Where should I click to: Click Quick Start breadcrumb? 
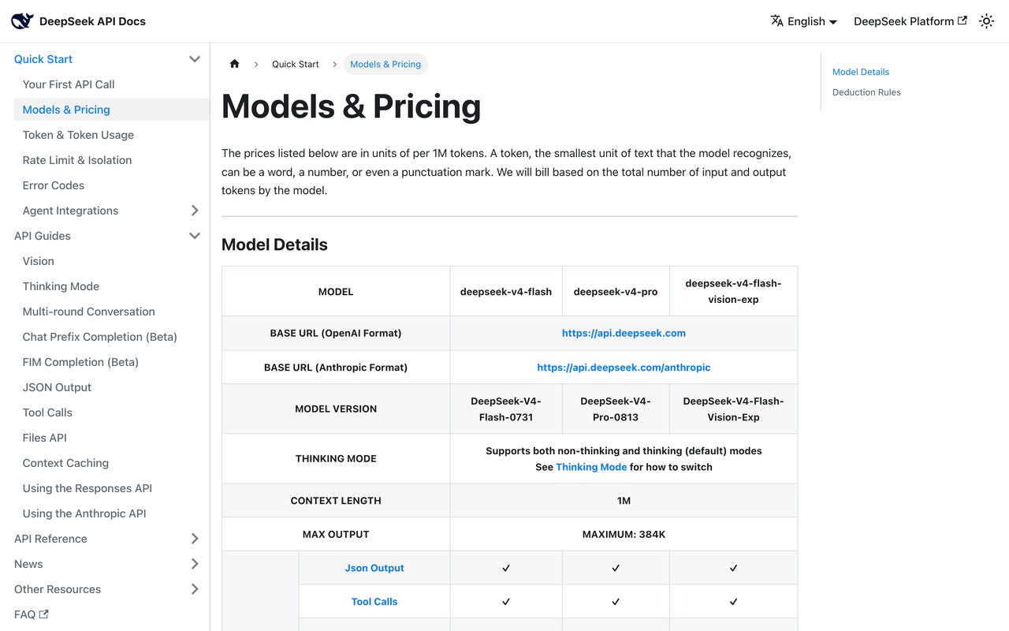click(x=296, y=64)
